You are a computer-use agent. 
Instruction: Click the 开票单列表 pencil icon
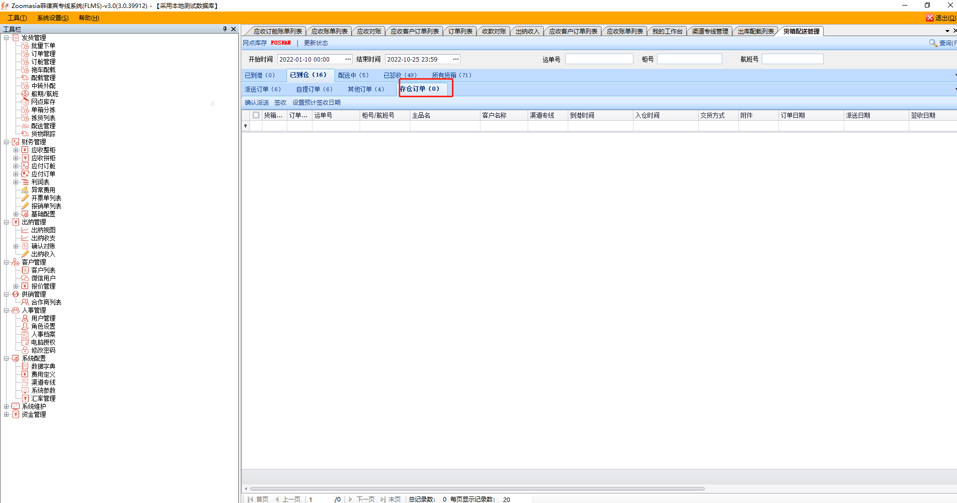(x=25, y=198)
